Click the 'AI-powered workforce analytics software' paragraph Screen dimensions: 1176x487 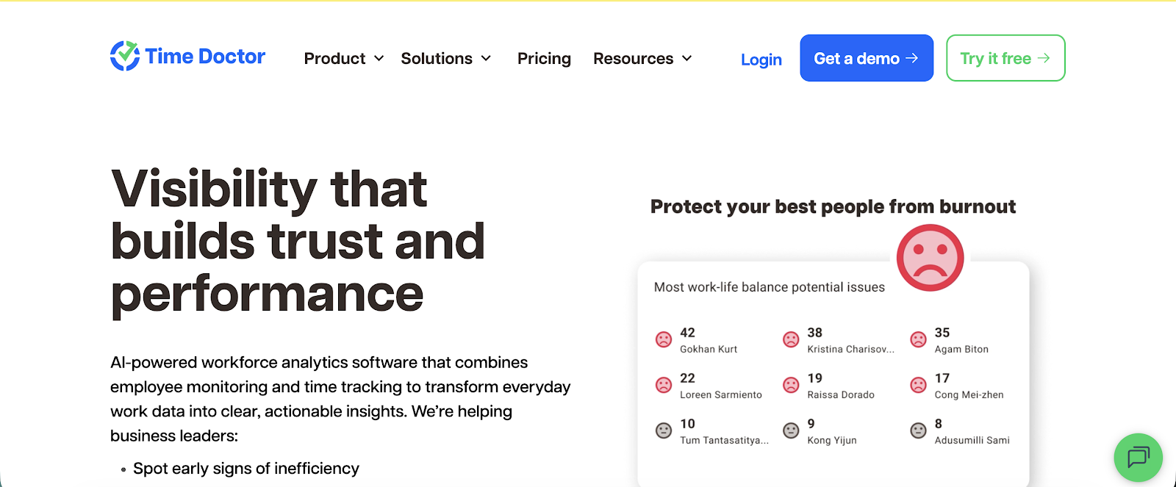pyautogui.click(x=340, y=399)
